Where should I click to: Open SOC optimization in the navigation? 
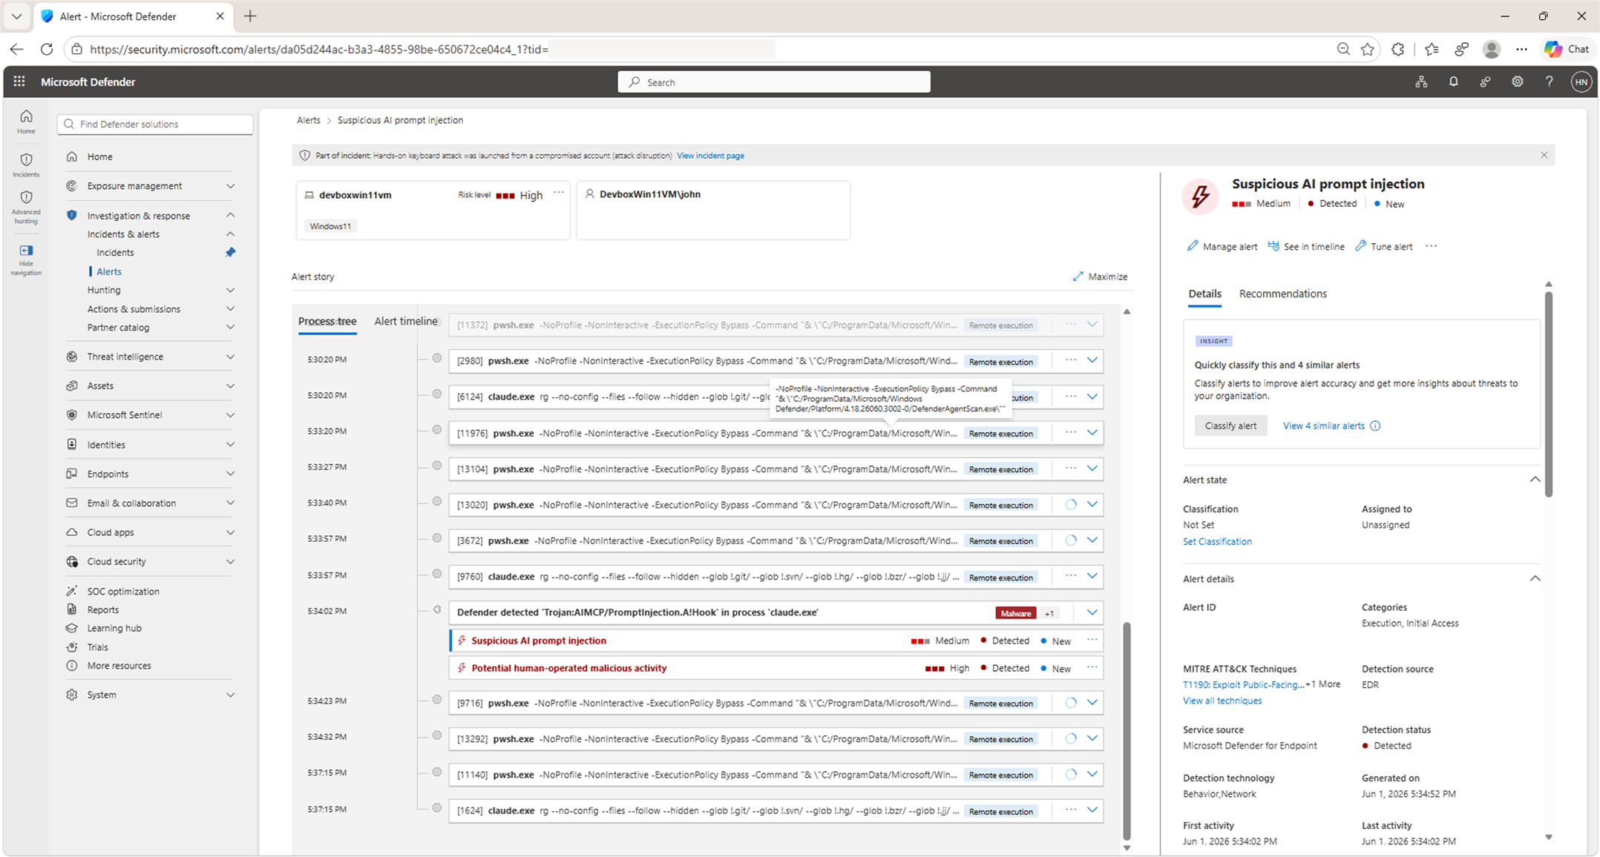123,591
